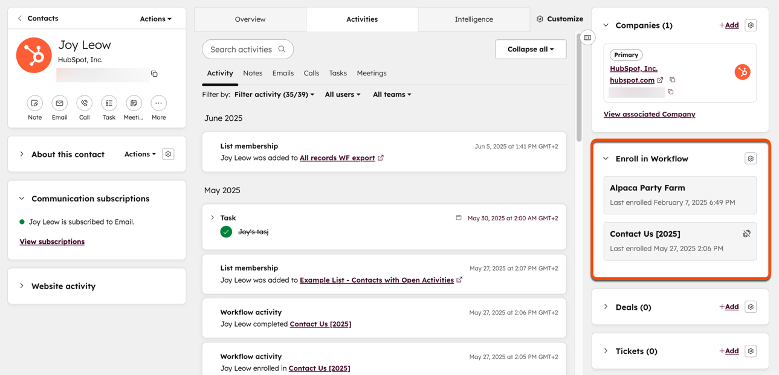Compose an email with the Email icon
The width and height of the screenshot is (779, 375).
point(59,103)
